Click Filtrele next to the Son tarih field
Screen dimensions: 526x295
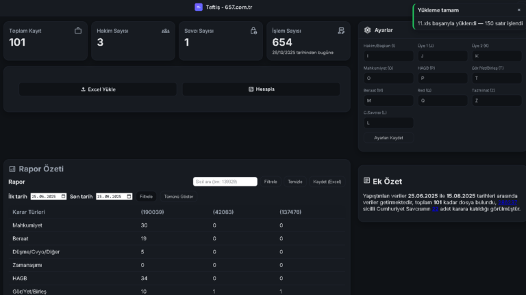click(x=146, y=197)
